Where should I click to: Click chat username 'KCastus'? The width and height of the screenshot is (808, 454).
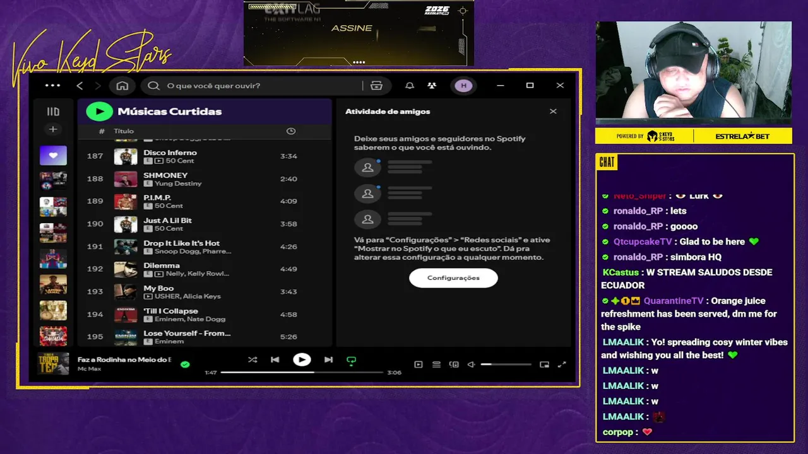coord(621,272)
